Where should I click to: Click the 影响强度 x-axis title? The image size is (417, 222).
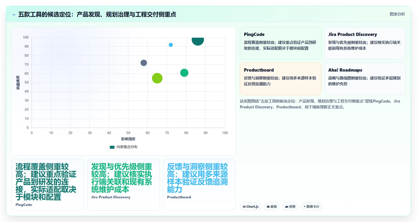128,139
